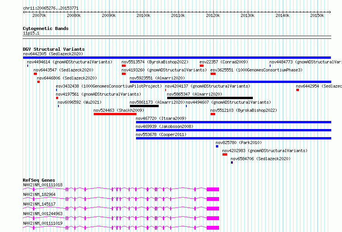Select long red bar under nsv524463
The height and width of the screenshot is (232, 342).
[115, 114]
